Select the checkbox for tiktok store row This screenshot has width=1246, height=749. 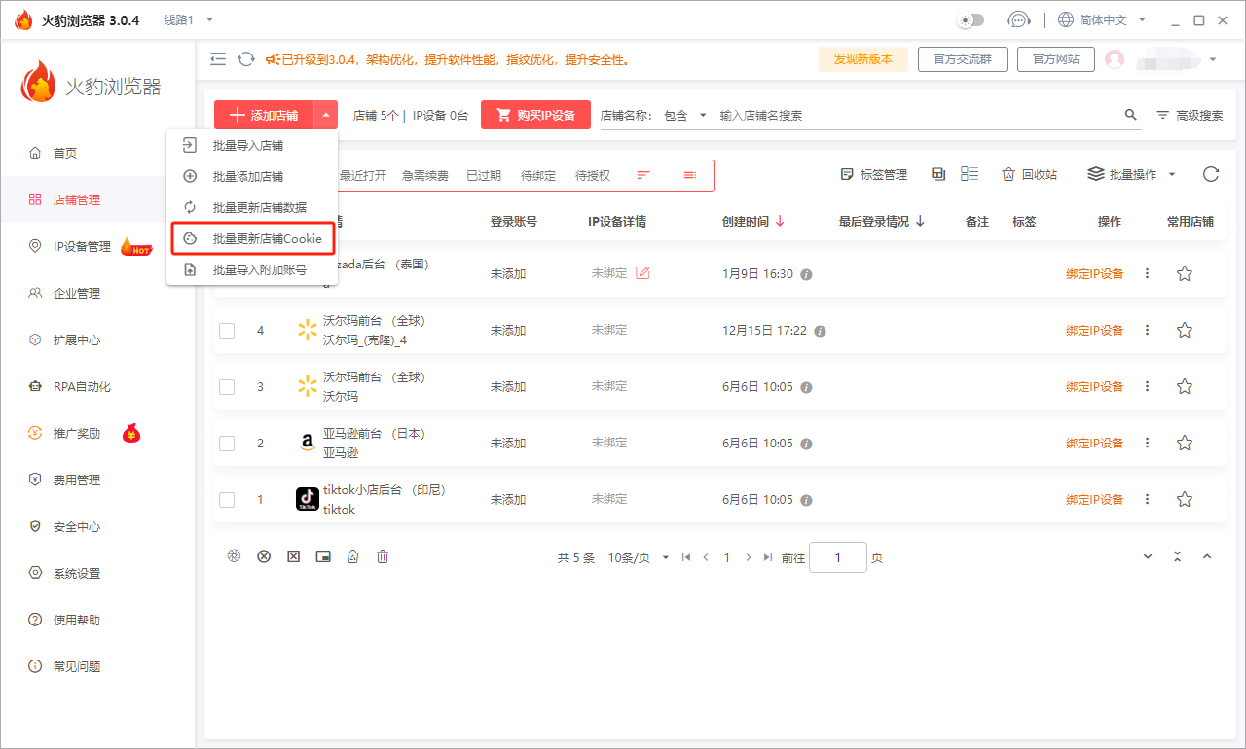tap(227, 500)
